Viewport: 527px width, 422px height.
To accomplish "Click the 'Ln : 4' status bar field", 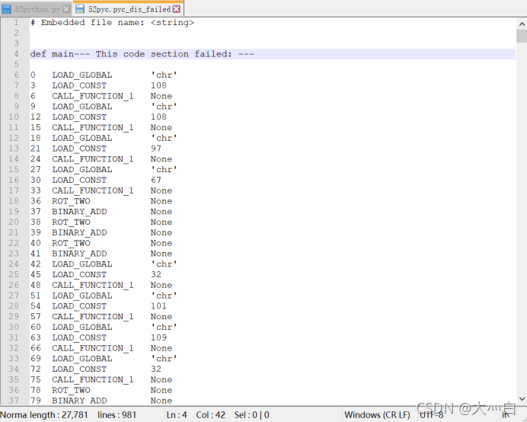I will coord(177,415).
